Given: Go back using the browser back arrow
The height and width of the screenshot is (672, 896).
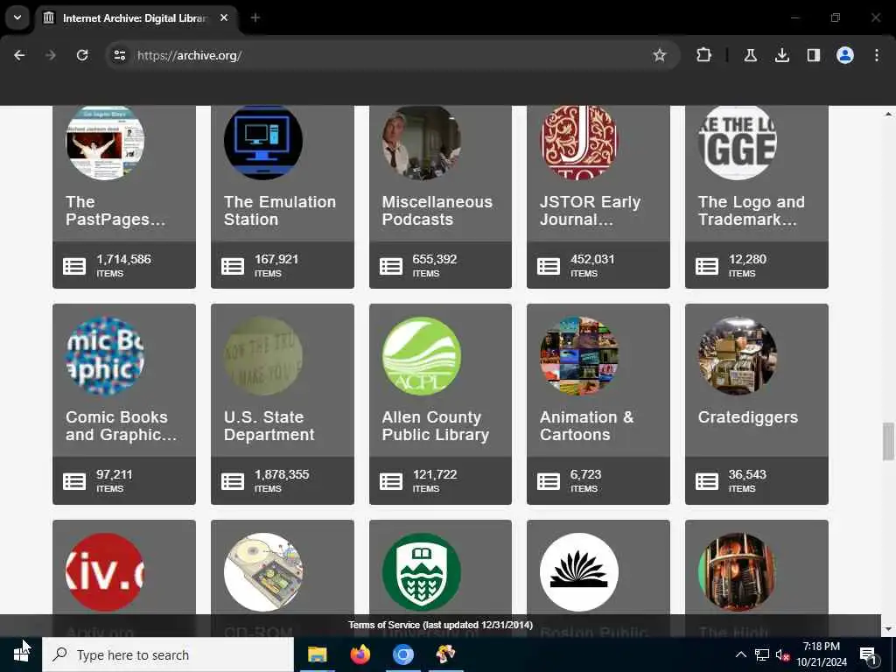Looking at the screenshot, I should 19,55.
